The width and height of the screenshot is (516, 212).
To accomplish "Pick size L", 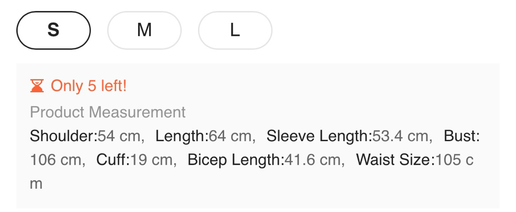I will coord(235,31).
